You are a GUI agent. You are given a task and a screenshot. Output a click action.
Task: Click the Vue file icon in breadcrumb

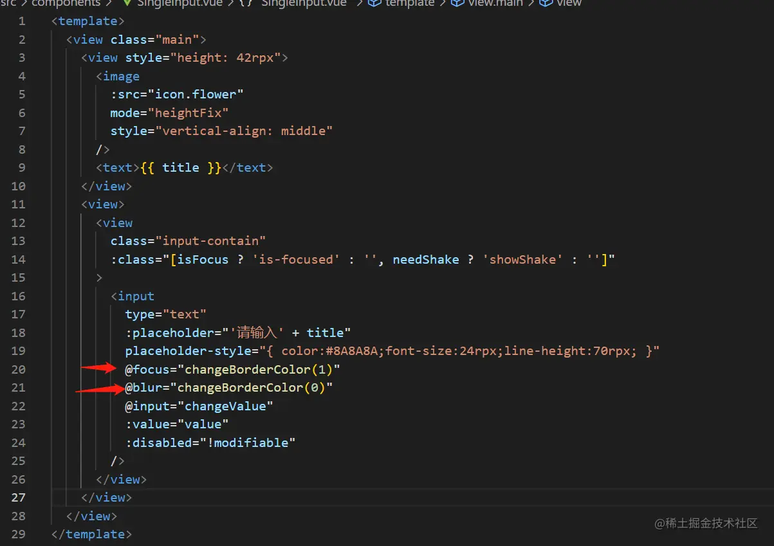click(x=127, y=3)
